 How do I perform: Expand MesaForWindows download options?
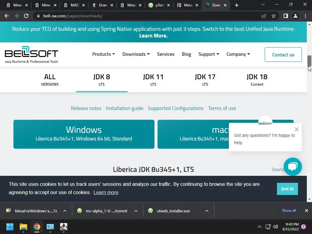click(x=65, y=211)
